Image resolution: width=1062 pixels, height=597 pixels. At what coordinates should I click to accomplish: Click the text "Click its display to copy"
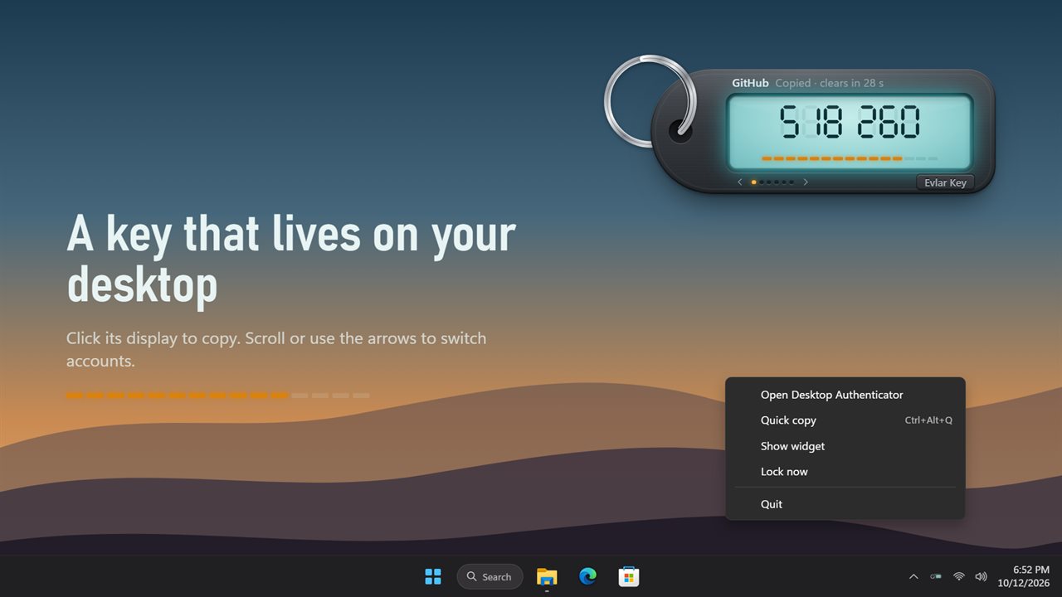(x=152, y=338)
